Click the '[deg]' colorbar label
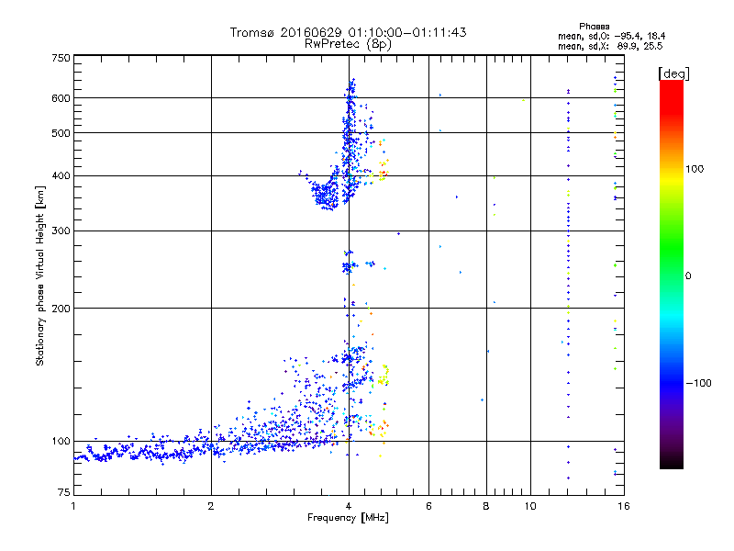 (x=673, y=73)
